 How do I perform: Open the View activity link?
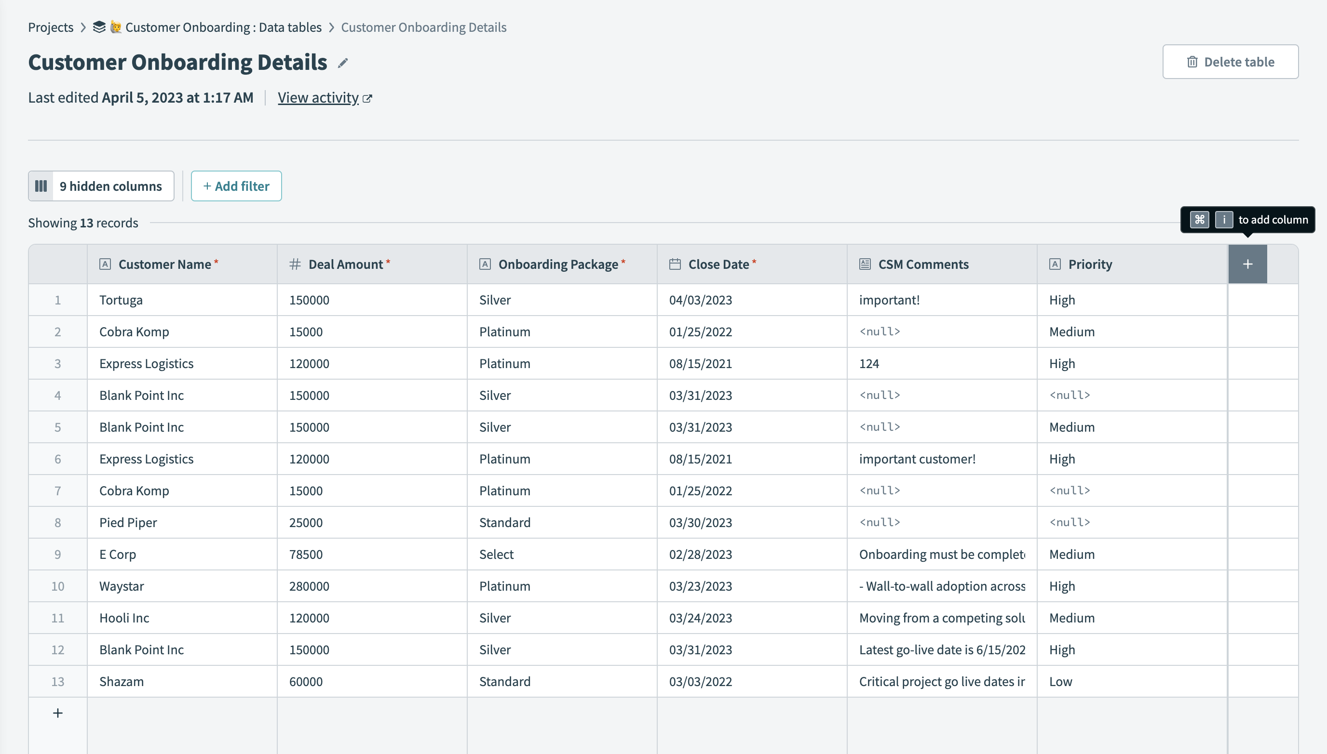point(318,97)
